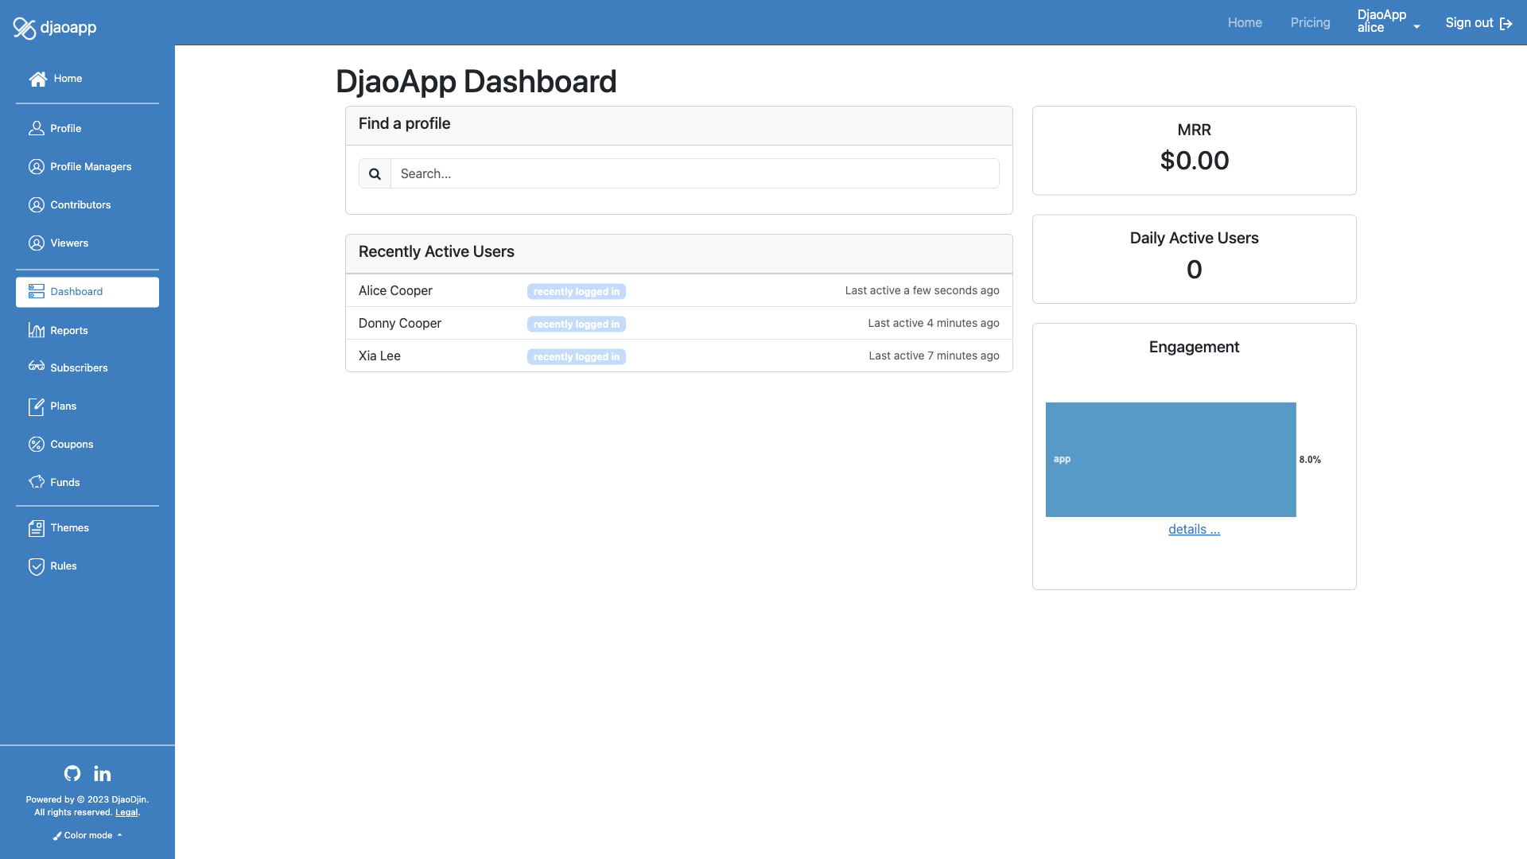Click the Viewers icon
Screen dimensions: 1527x859
point(37,243)
